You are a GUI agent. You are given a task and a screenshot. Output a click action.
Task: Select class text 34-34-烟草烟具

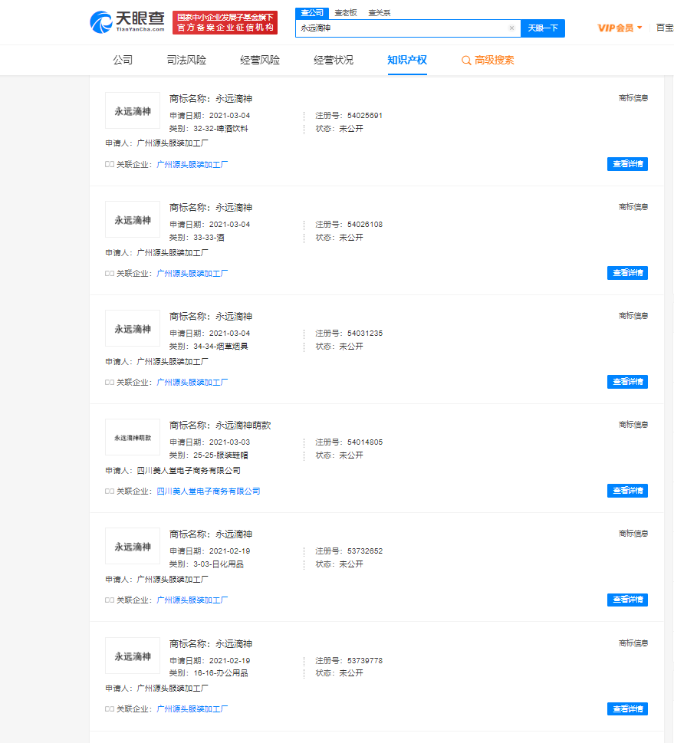pos(220,347)
